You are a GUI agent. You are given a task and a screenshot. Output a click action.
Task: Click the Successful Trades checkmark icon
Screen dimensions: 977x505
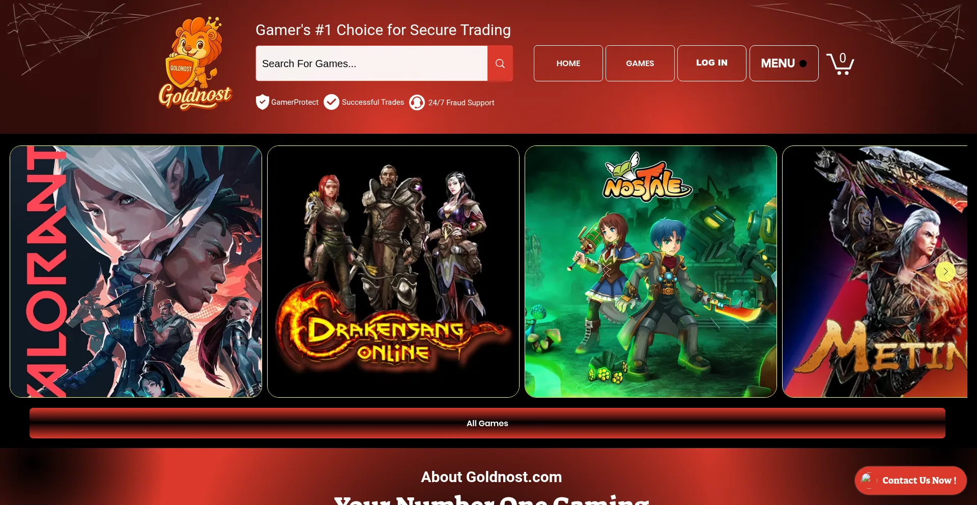pyautogui.click(x=331, y=102)
